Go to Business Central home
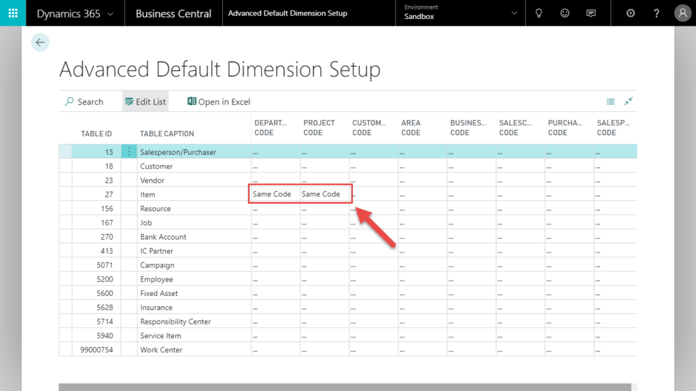This screenshot has height=391, width=696. pyautogui.click(x=173, y=12)
